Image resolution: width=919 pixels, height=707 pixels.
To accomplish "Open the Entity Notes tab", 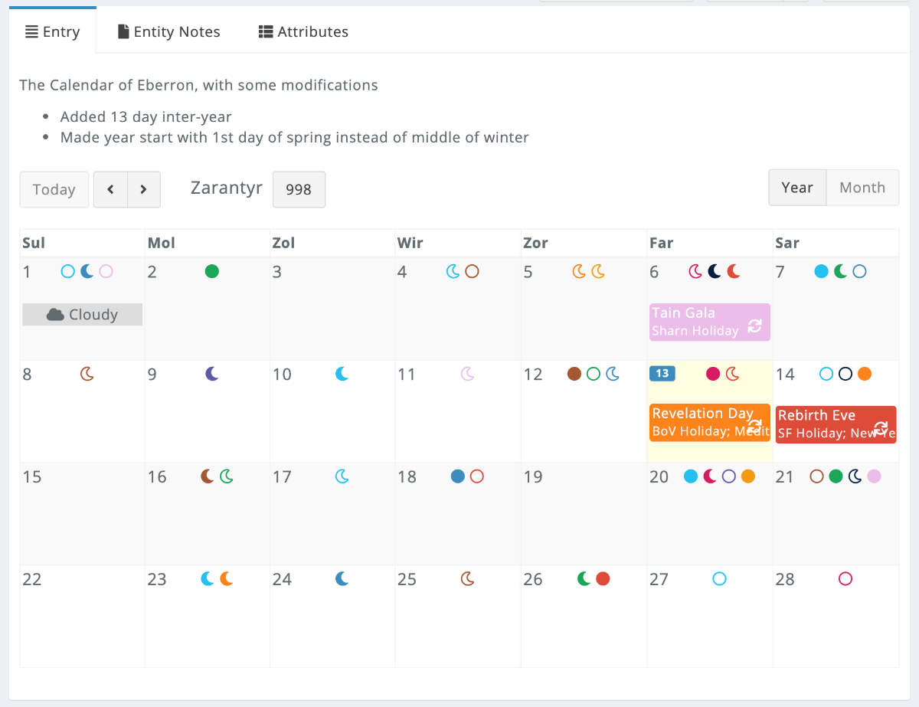I will [168, 31].
